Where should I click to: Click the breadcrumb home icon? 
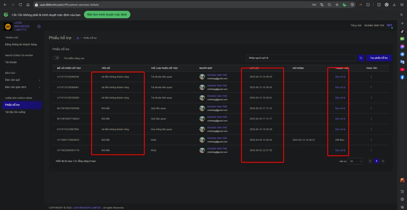(x=78, y=38)
